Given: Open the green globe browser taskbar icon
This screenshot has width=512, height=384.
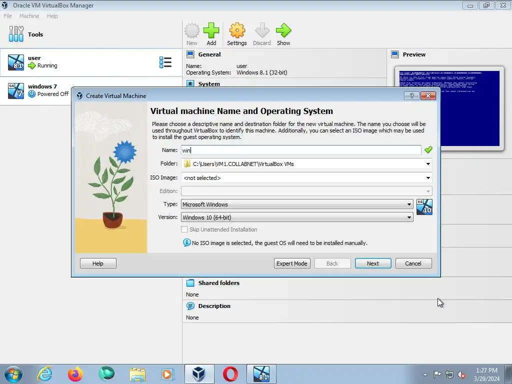Looking at the screenshot, I should pyautogui.click(x=106, y=374).
